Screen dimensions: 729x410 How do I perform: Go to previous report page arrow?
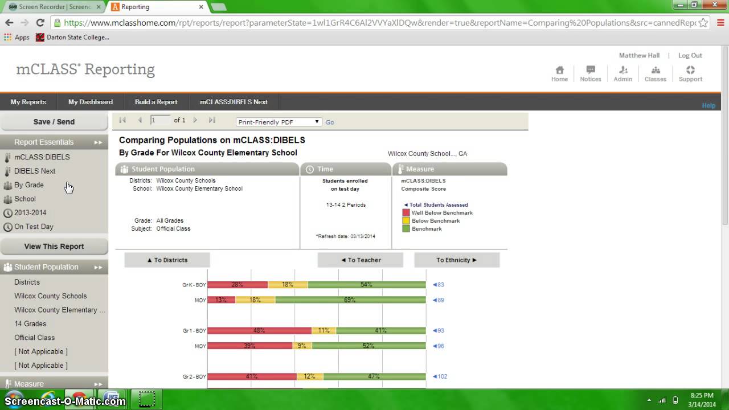pyautogui.click(x=140, y=120)
